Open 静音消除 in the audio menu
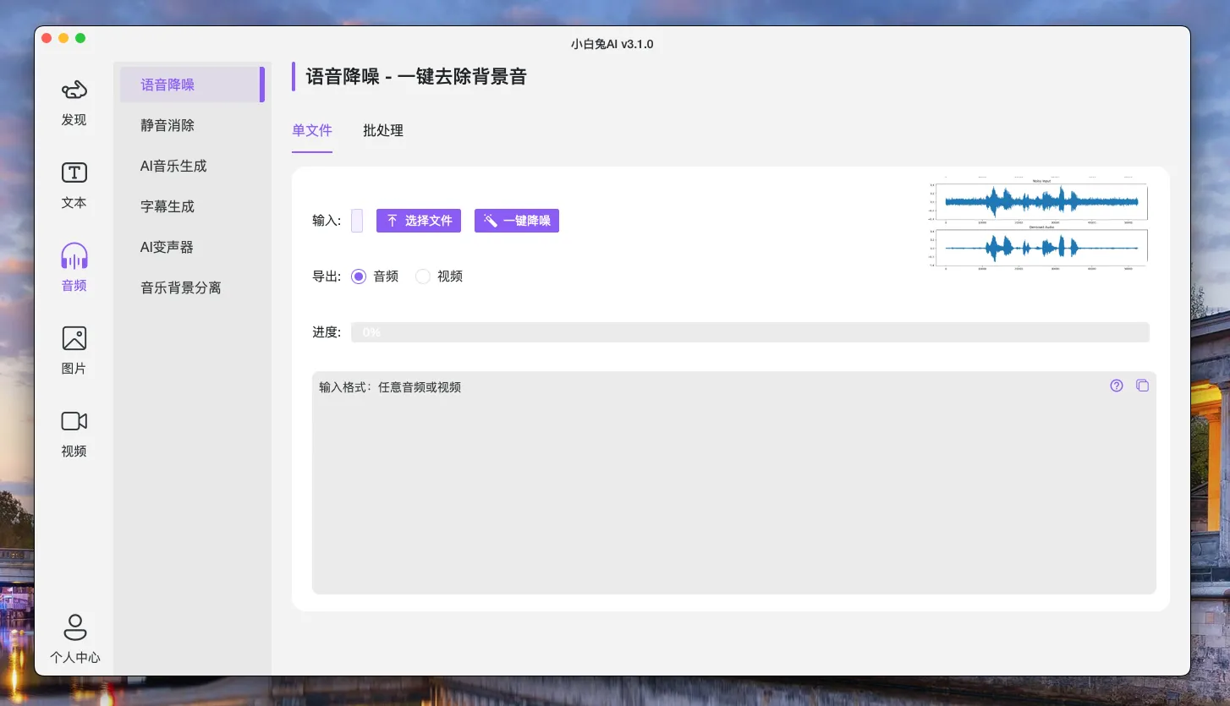Screen dimensions: 1230x706 (x=192, y=125)
